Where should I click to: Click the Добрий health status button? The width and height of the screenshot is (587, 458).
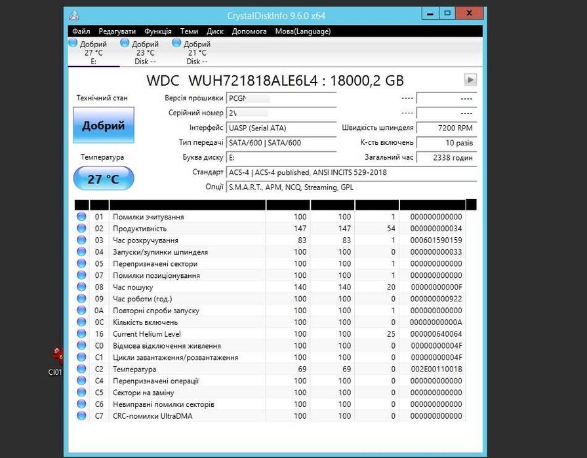(x=104, y=125)
